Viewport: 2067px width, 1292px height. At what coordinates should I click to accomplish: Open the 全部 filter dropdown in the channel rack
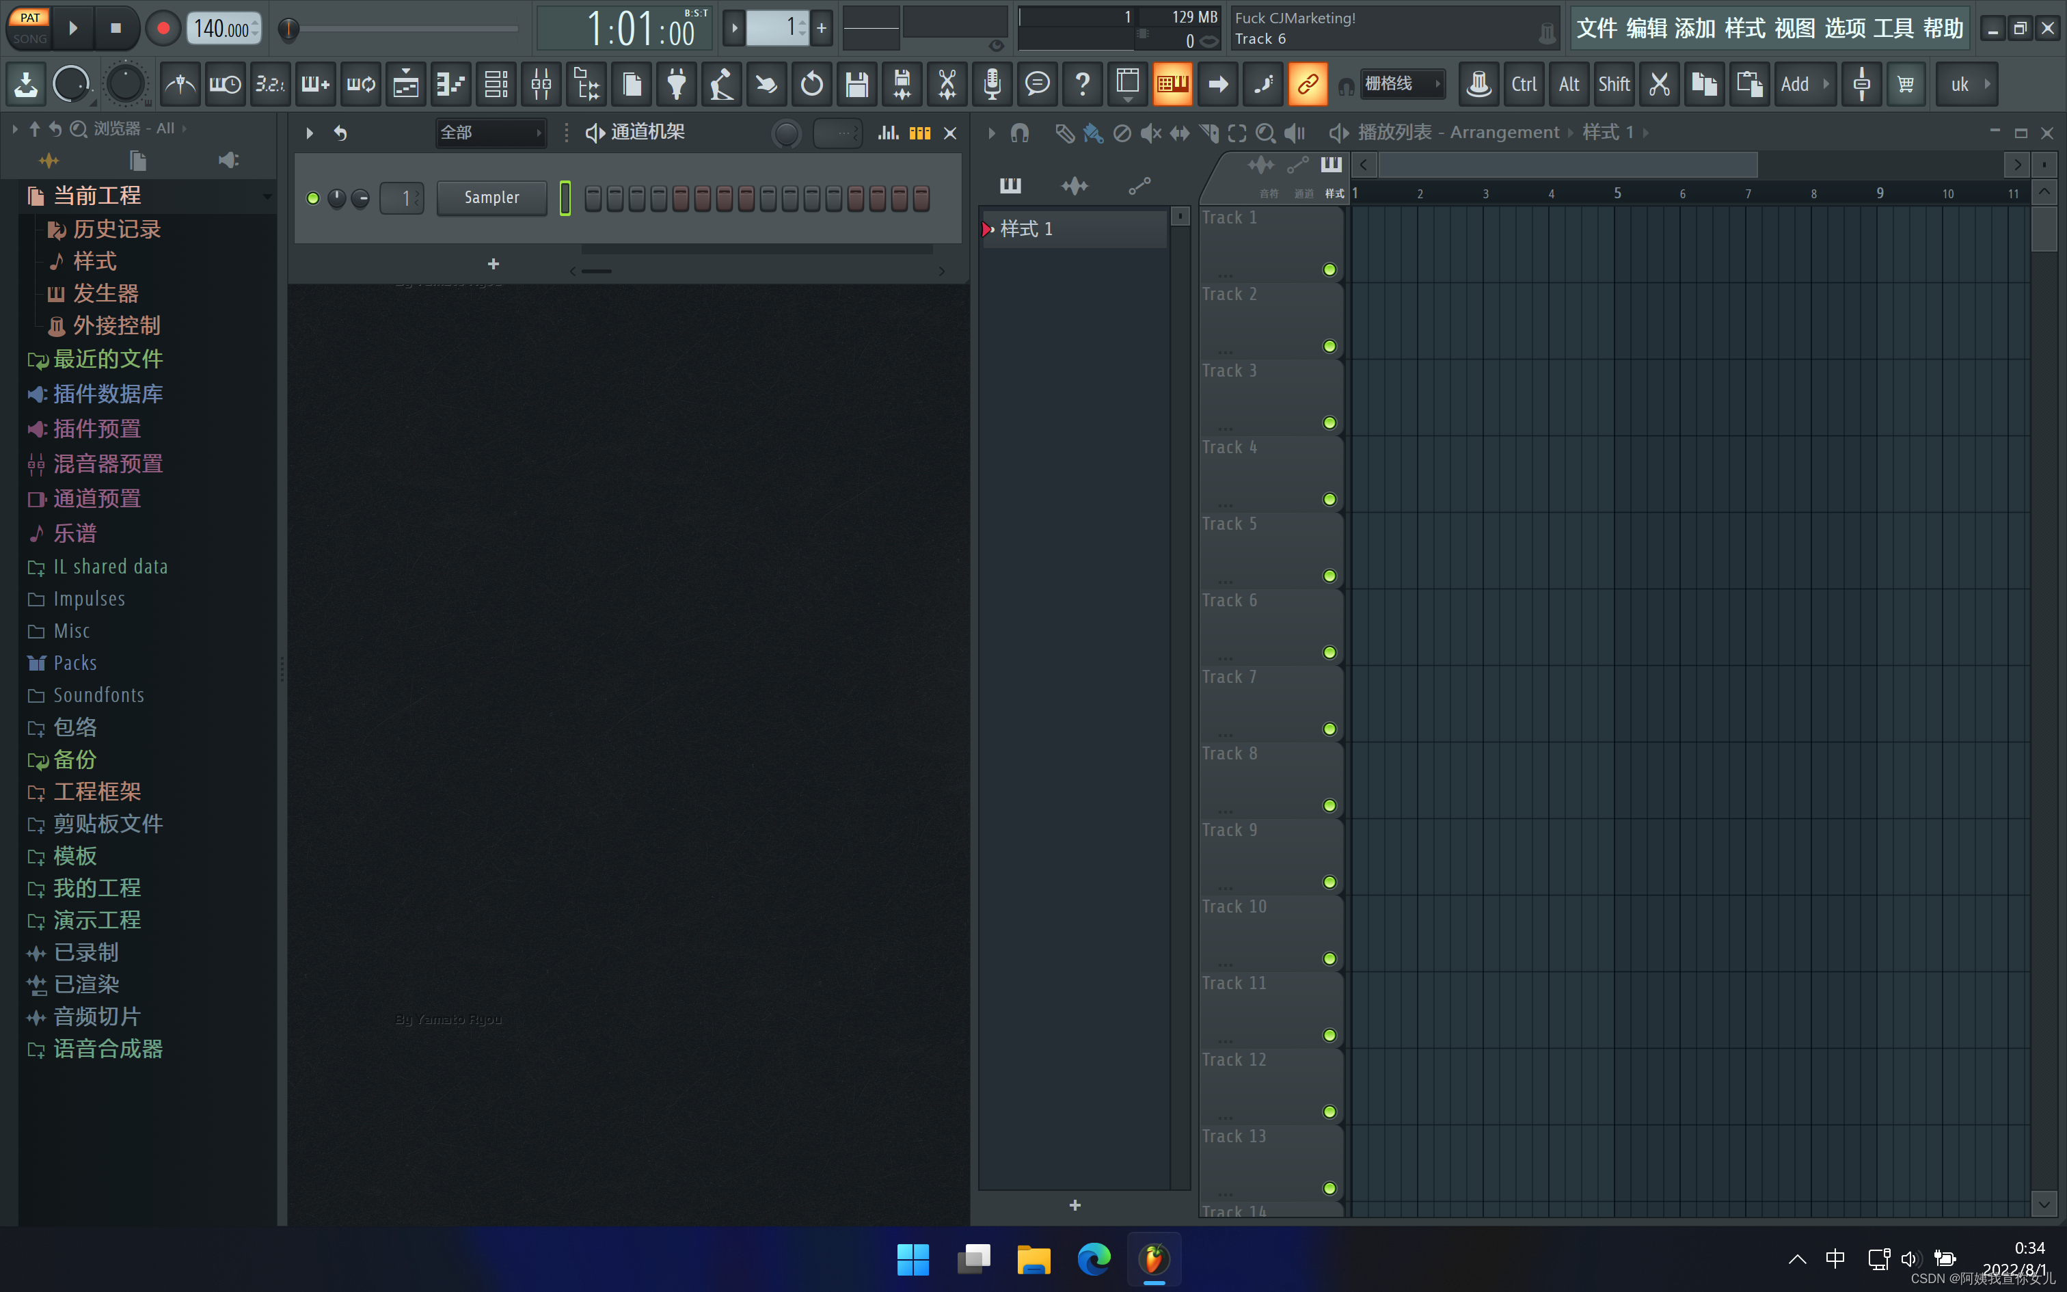[491, 133]
